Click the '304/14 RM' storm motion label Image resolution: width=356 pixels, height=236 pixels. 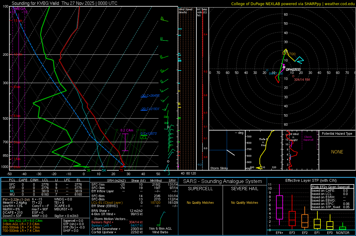302,80
